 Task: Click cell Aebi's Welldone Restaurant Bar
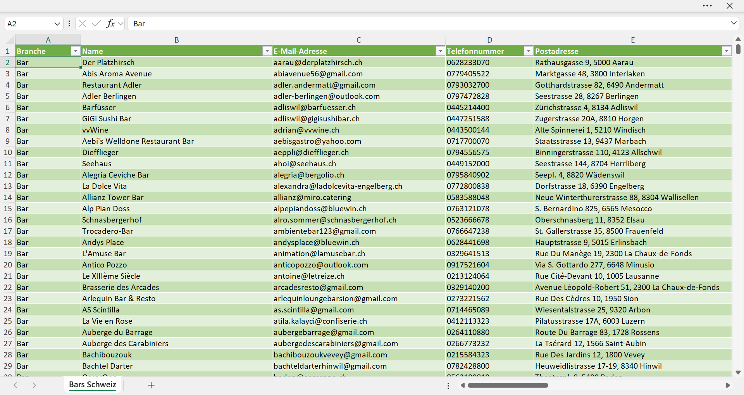[176, 141]
